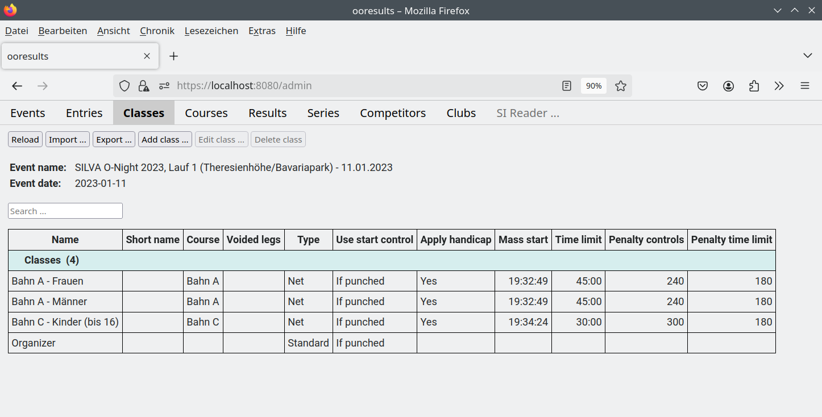Open the Pocket save icon
This screenshot has height=417, width=822.
(x=703, y=86)
